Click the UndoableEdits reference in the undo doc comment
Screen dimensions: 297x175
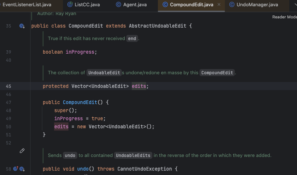[133, 156]
